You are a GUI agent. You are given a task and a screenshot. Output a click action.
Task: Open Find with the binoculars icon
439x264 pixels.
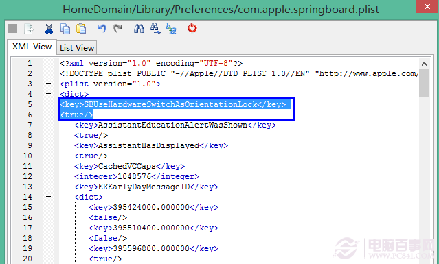[x=139, y=29]
